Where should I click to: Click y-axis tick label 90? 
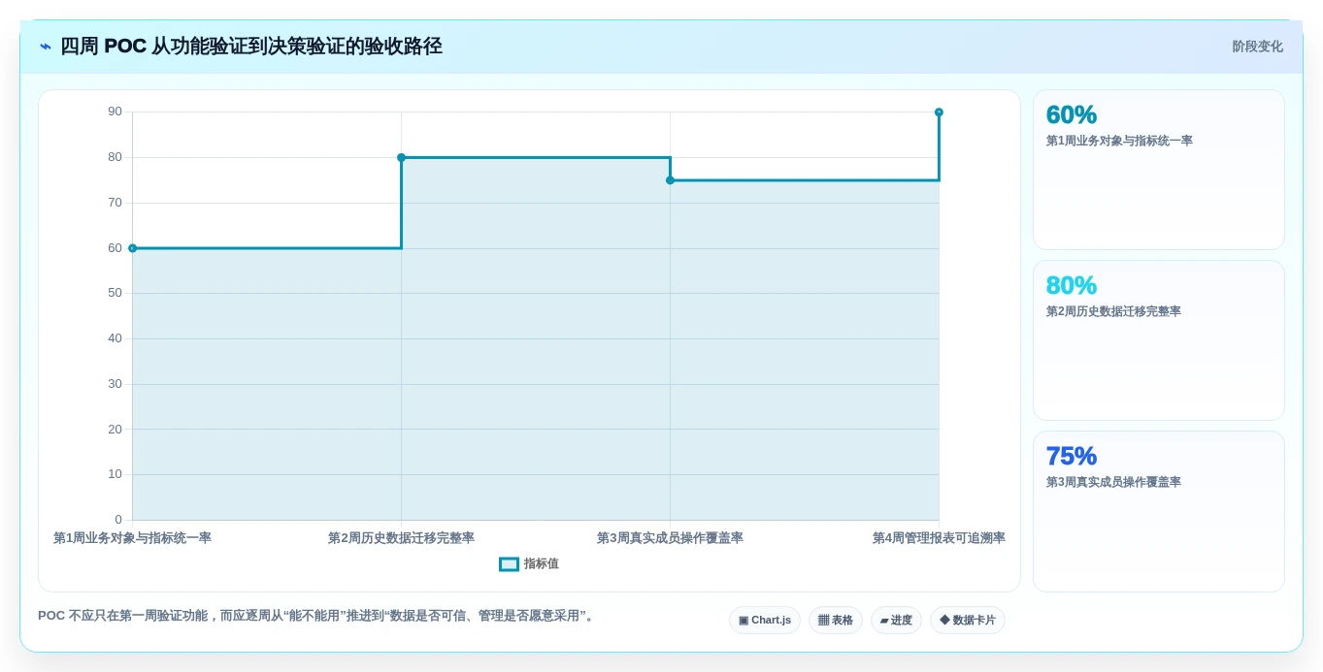pyautogui.click(x=115, y=112)
